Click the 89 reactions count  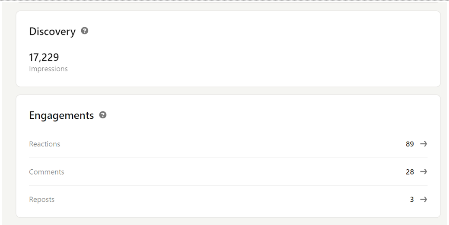[x=410, y=144]
